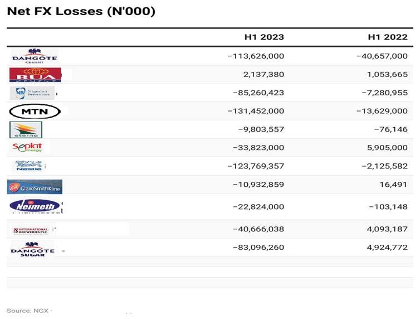The image size is (420, 319).
Task: Select the Nigerian Breweries logo
Action: 32,93
